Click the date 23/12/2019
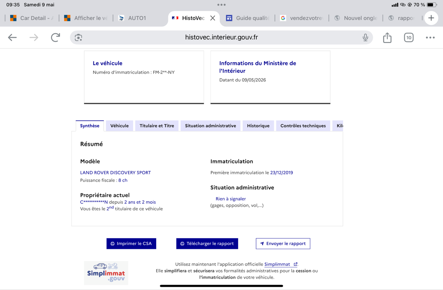 pyautogui.click(x=282, y=173)
